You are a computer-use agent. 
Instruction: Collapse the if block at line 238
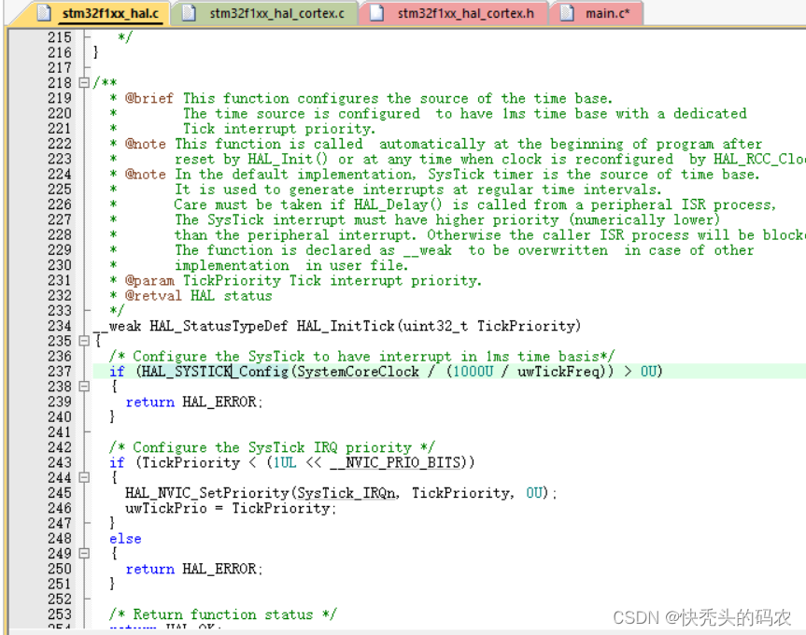click(83, 386)
